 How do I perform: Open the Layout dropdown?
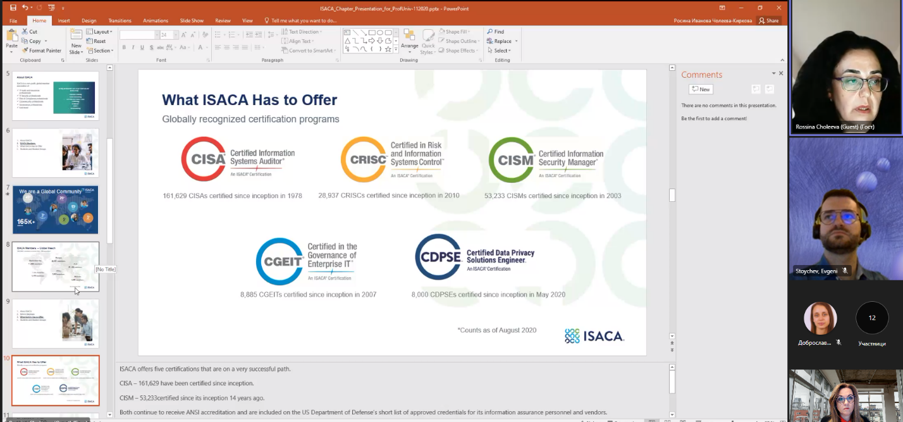99,32
